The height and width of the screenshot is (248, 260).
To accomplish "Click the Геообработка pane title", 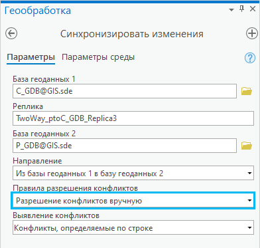I will tap(38, 11).
